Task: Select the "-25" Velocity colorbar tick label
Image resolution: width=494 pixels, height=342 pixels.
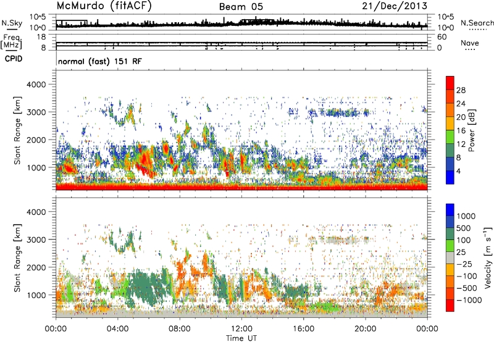Action: 464,264
